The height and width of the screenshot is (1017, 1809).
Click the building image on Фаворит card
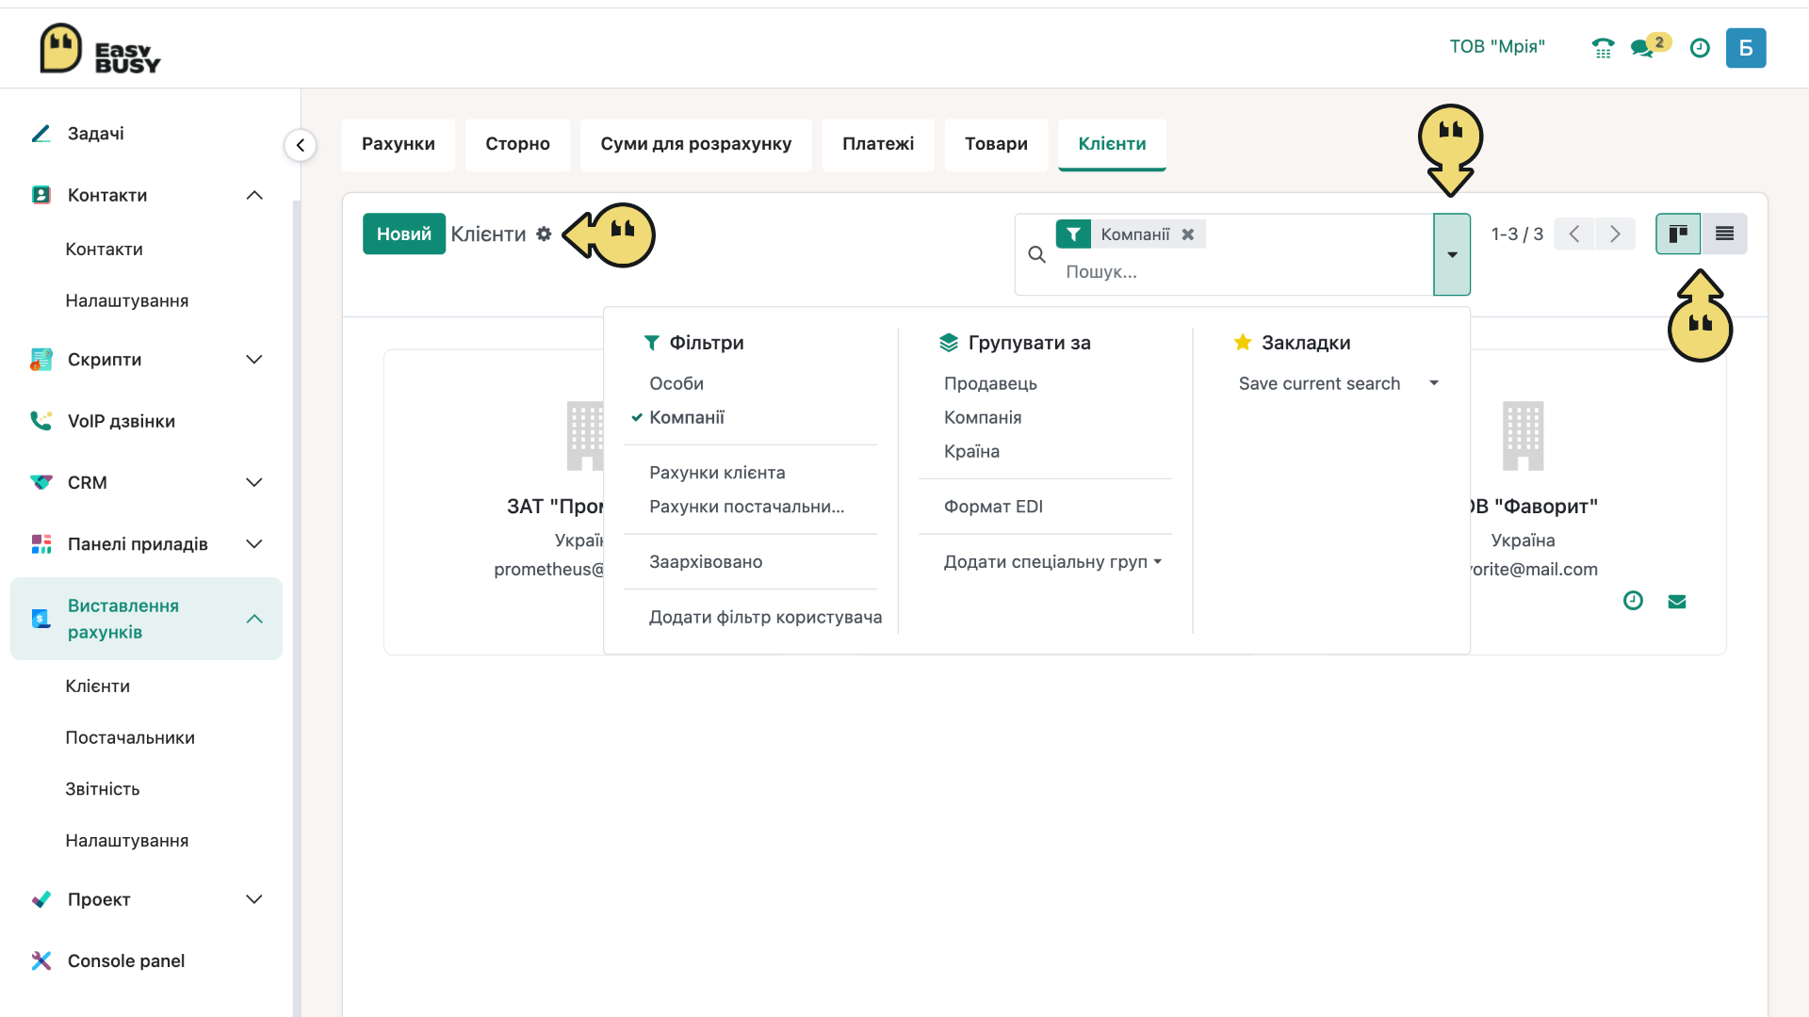[1523, 436]
